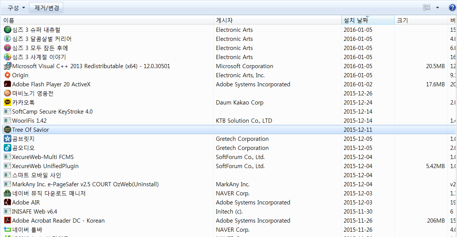Select the 17.6MB size value
The width and height of the screenshot is (457, 237).
click(x=435, y=84)
